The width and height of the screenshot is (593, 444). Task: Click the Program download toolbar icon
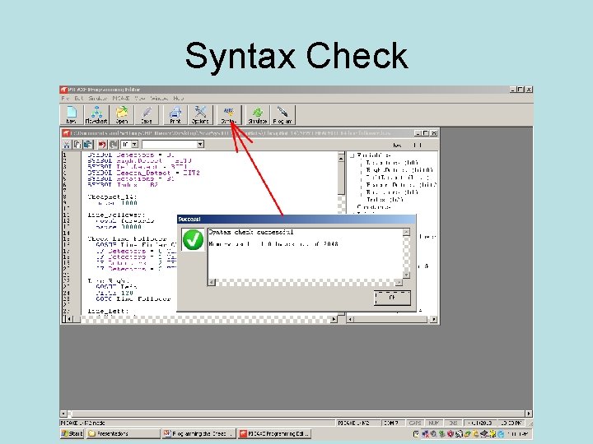282,115
